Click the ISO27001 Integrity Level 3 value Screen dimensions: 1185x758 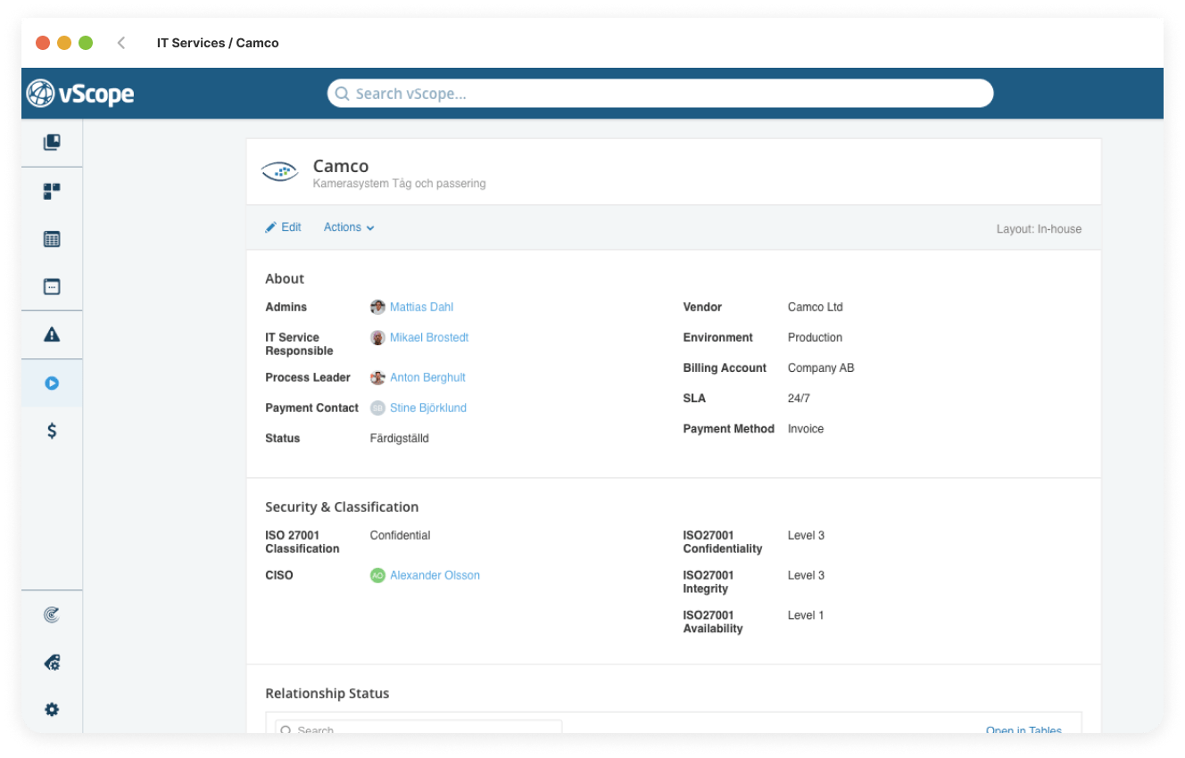806,575
